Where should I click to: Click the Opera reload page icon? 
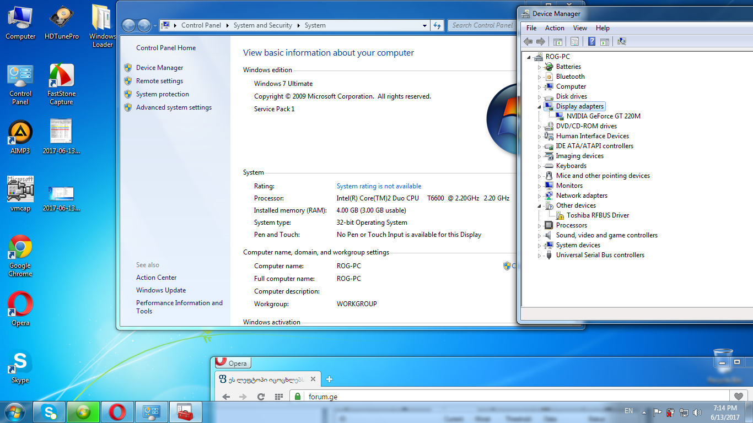(261, 397)
